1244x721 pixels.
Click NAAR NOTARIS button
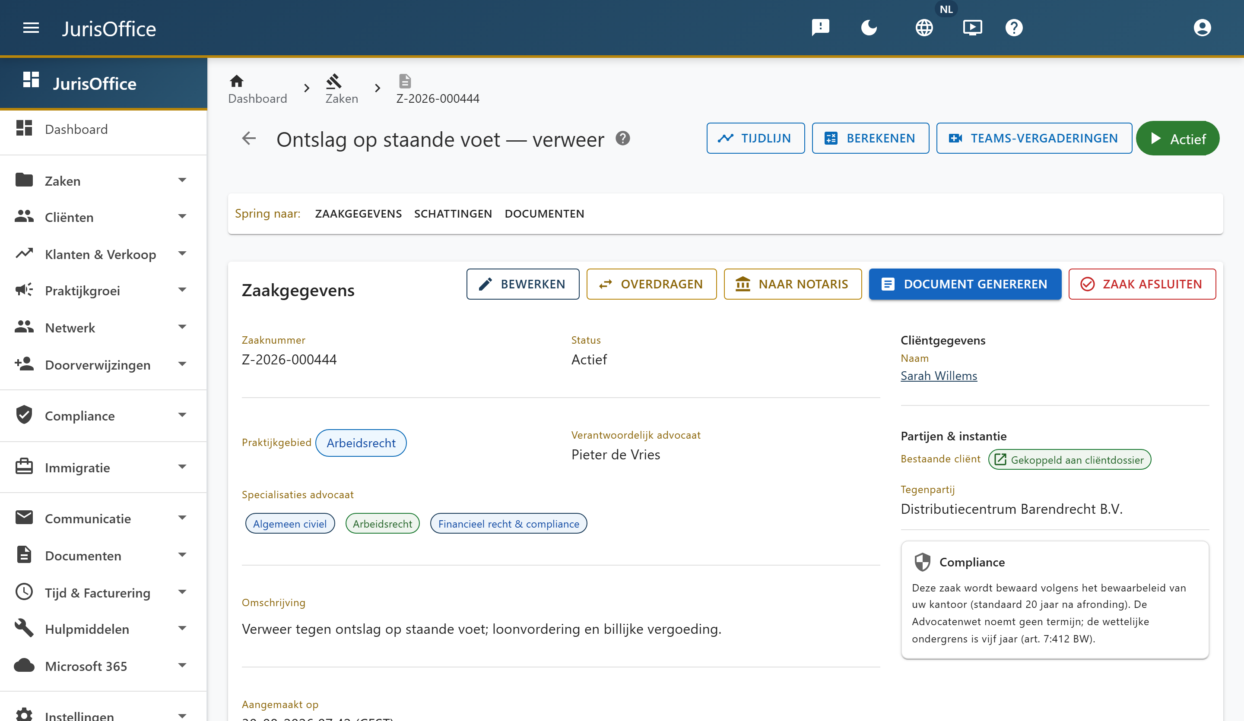click(x=792, y=284)
